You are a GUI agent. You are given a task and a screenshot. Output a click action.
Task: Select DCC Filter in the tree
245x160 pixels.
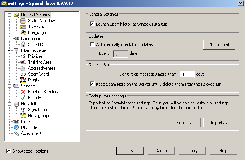point(30,127)
